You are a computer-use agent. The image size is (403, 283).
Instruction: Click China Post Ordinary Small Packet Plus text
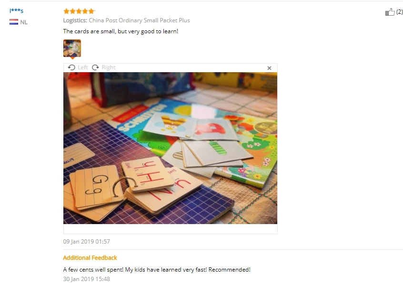(139, 20)
